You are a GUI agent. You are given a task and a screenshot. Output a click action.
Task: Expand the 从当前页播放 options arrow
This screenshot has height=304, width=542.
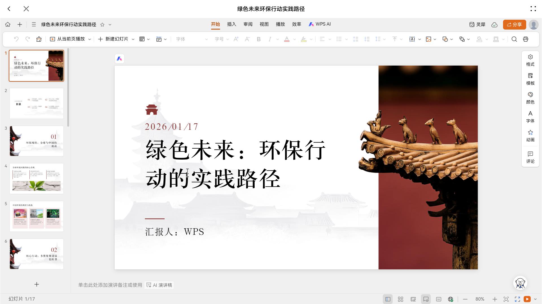[89, 39]
